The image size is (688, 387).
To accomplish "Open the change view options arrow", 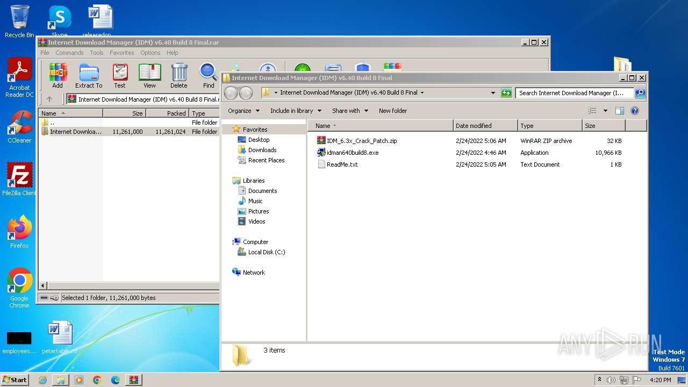I will click(x=605, y=111).
